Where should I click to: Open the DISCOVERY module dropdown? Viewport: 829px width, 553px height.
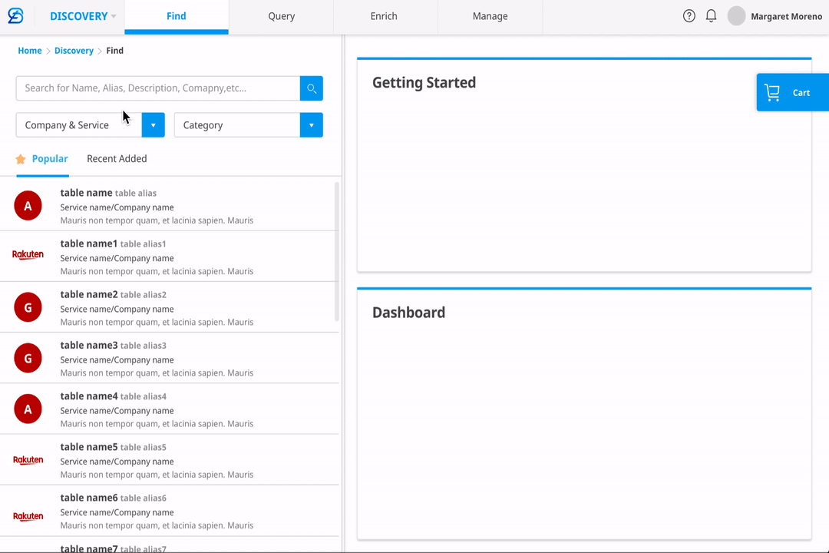click(x=82, y=16)
